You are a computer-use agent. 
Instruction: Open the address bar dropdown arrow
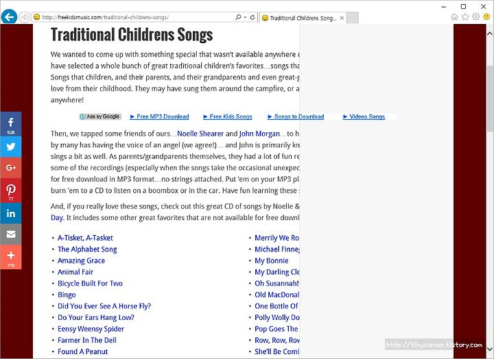(246, 17)
